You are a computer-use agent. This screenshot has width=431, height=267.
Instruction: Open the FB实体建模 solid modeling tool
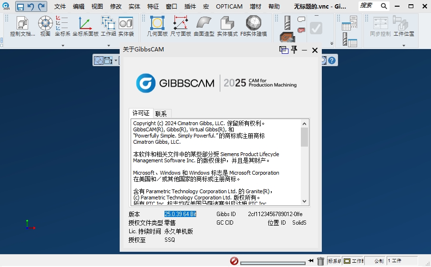pos(253,26)
